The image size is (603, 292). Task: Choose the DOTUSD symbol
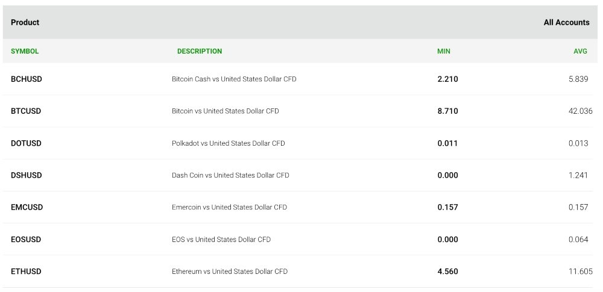tap(26, 143)
